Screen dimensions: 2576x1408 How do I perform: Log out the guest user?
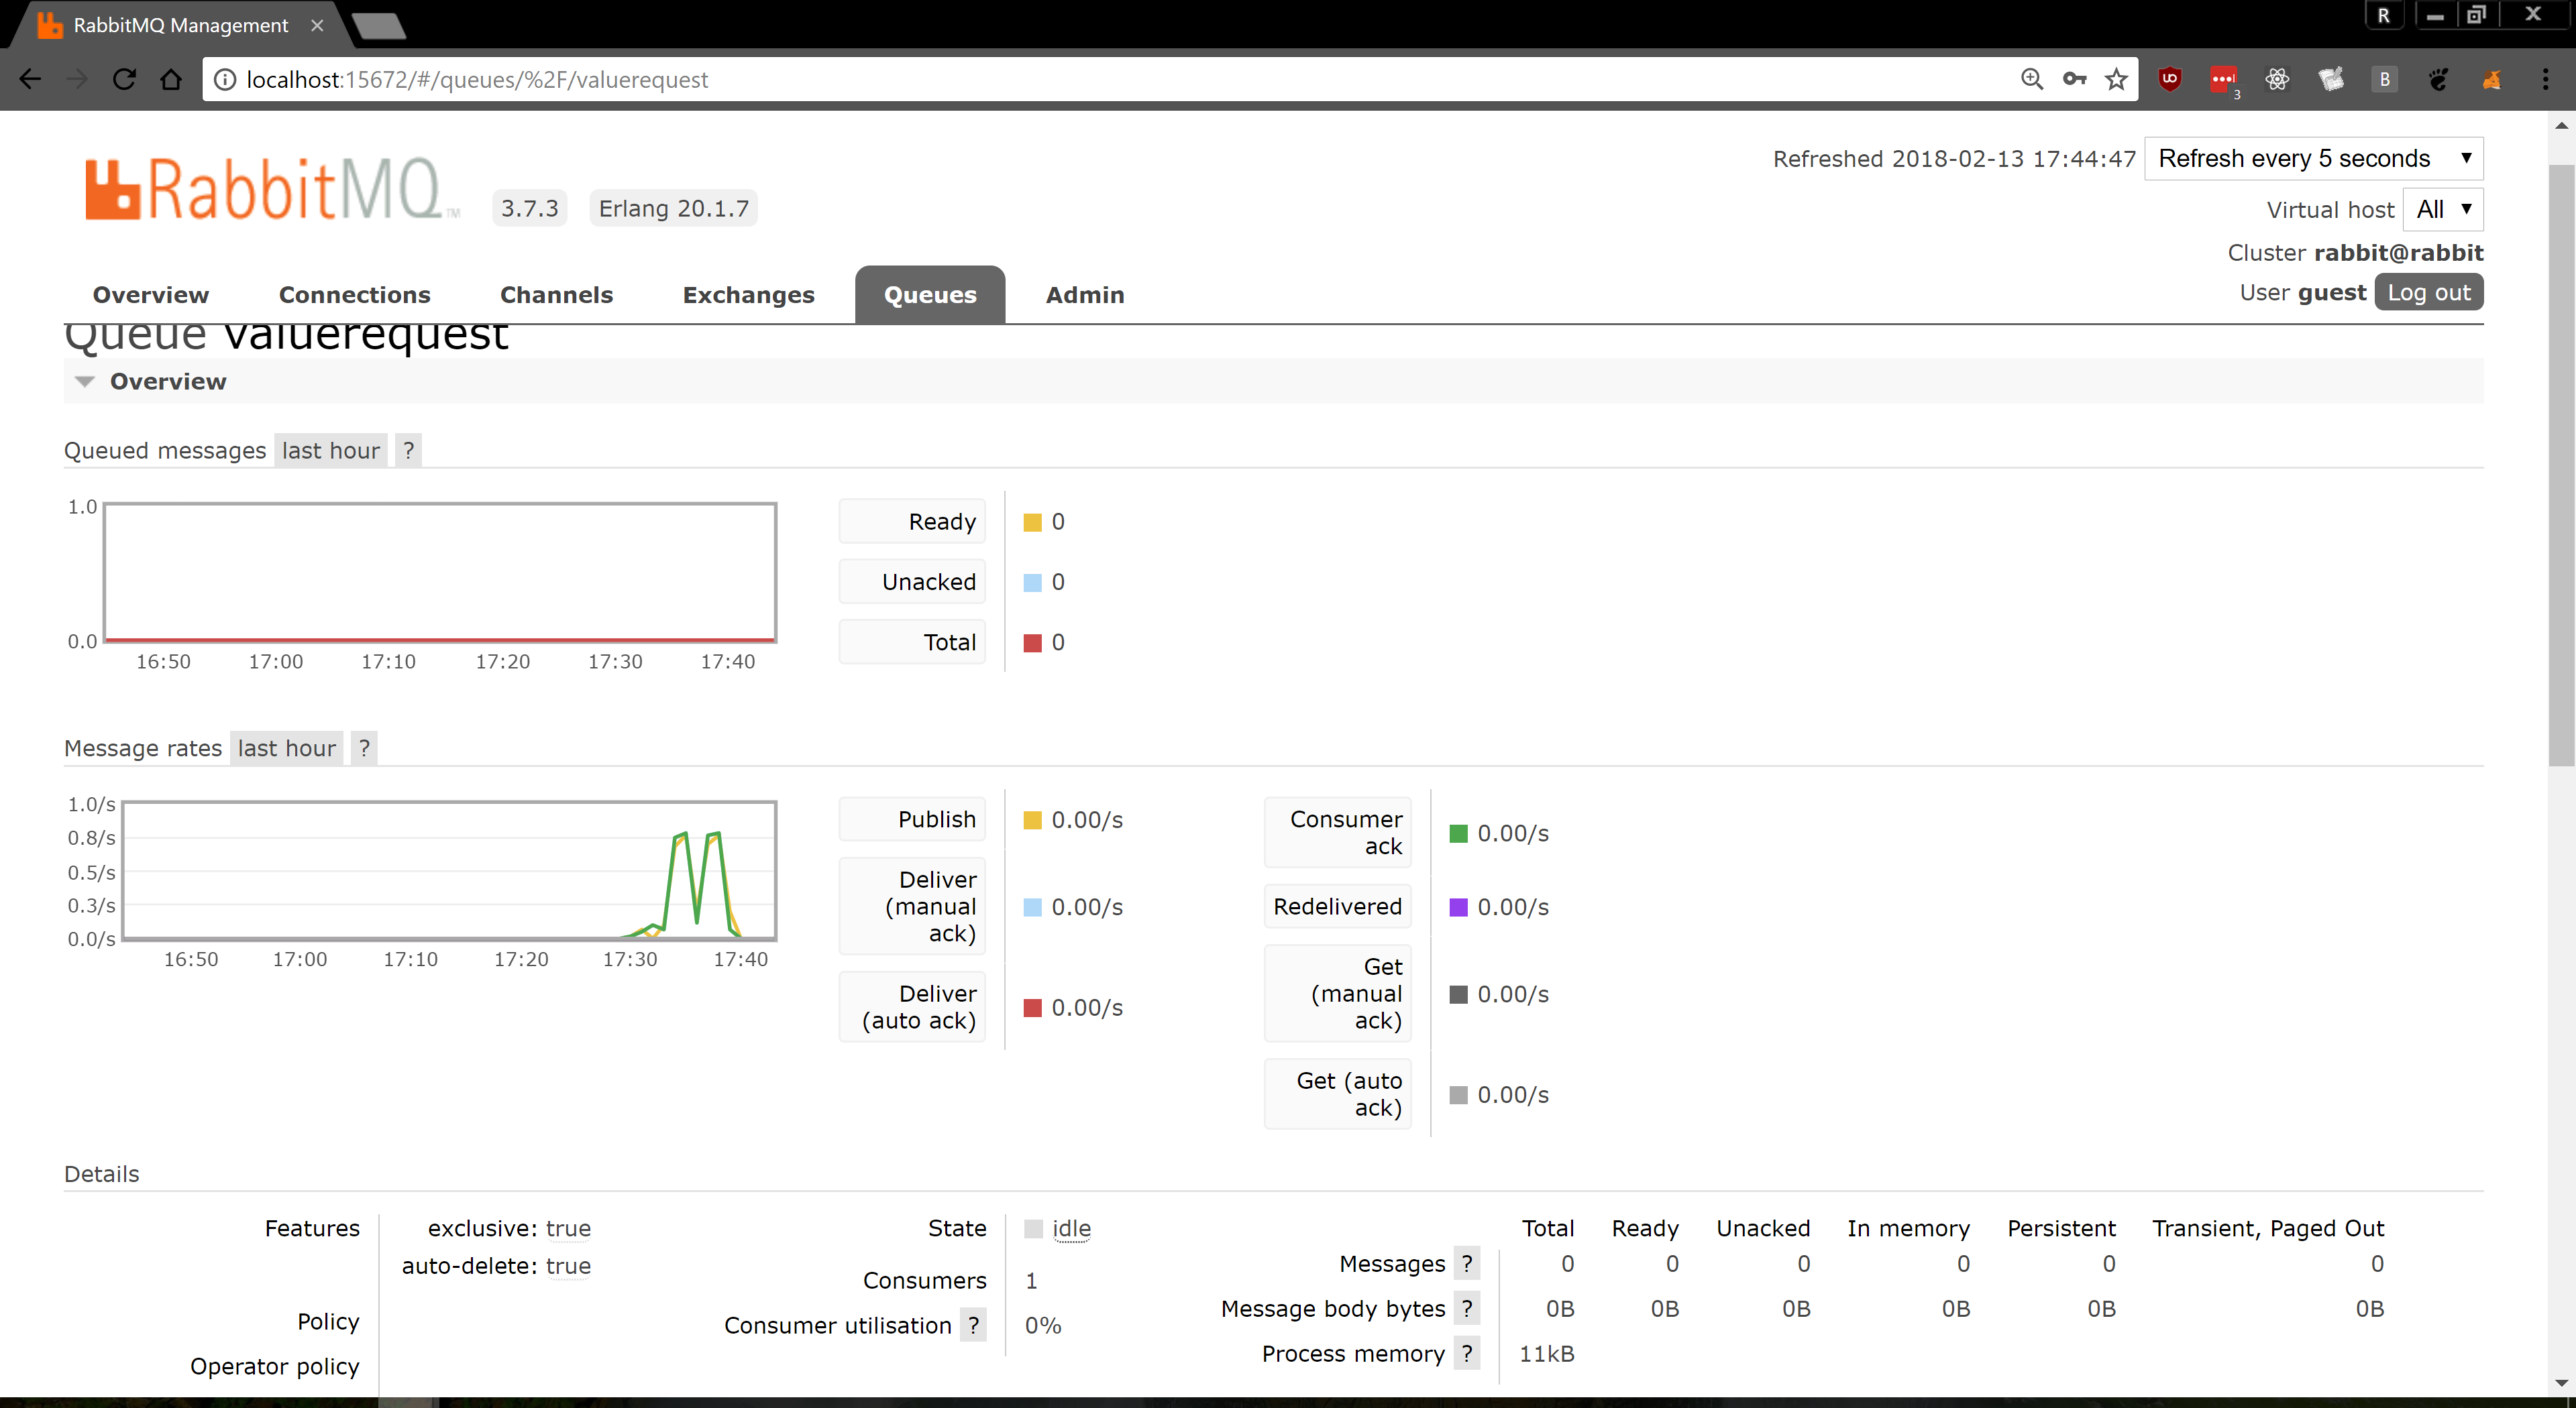click(x=2429, y=292)
